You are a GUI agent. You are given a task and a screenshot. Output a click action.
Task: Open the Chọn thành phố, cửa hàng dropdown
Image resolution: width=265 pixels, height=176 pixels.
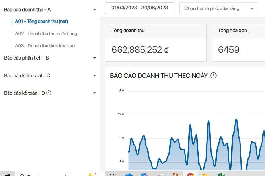tap(219, 8)
